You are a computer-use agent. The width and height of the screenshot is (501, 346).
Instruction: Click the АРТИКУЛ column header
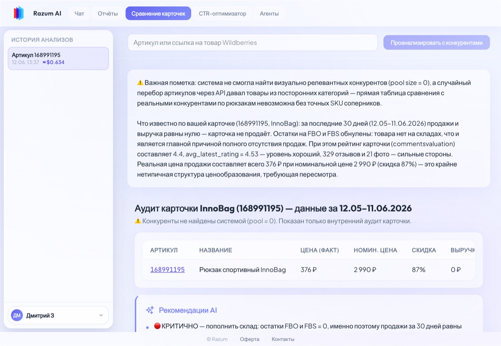coord(164,250)
